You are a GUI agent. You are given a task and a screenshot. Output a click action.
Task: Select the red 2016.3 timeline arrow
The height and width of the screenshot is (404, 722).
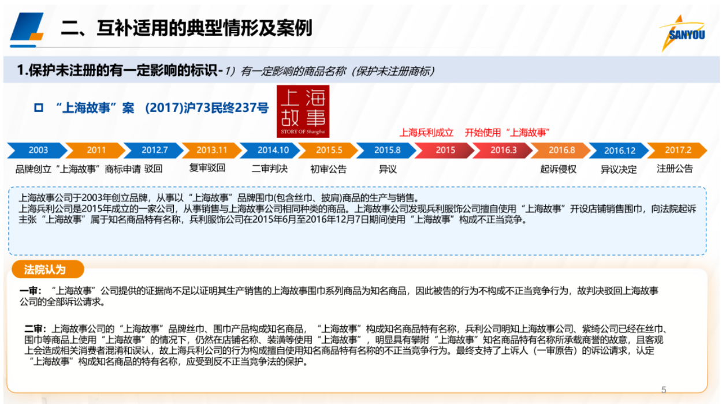[503, 150]
